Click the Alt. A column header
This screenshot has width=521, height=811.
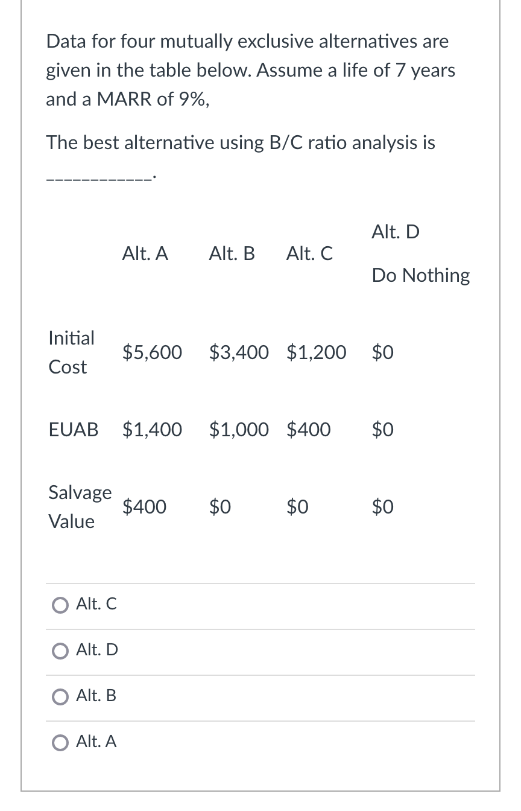point(145,254)
